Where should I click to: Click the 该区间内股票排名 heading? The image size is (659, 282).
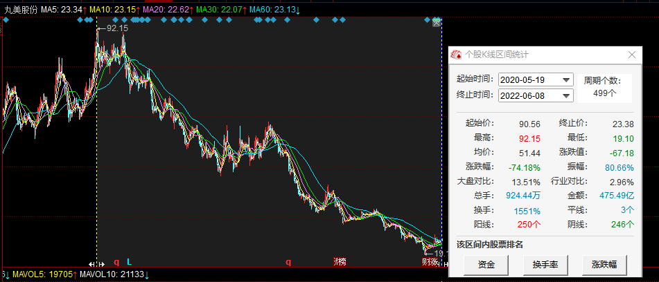click(x=490, y=245)
